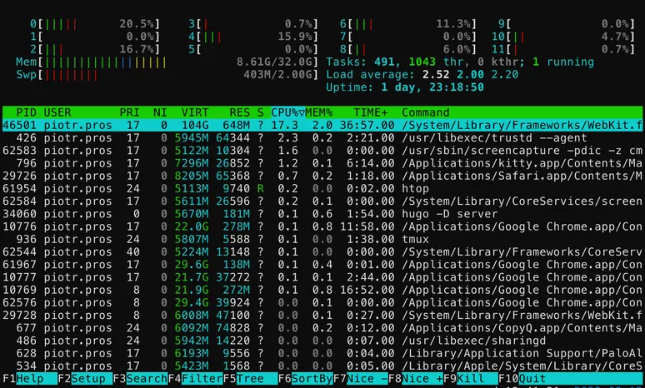Viewport: 645px width, 388px height.
Task: Click the CPU 6 meter showing 11.3%
Action: pyautogui.click(x=408, y=24)
